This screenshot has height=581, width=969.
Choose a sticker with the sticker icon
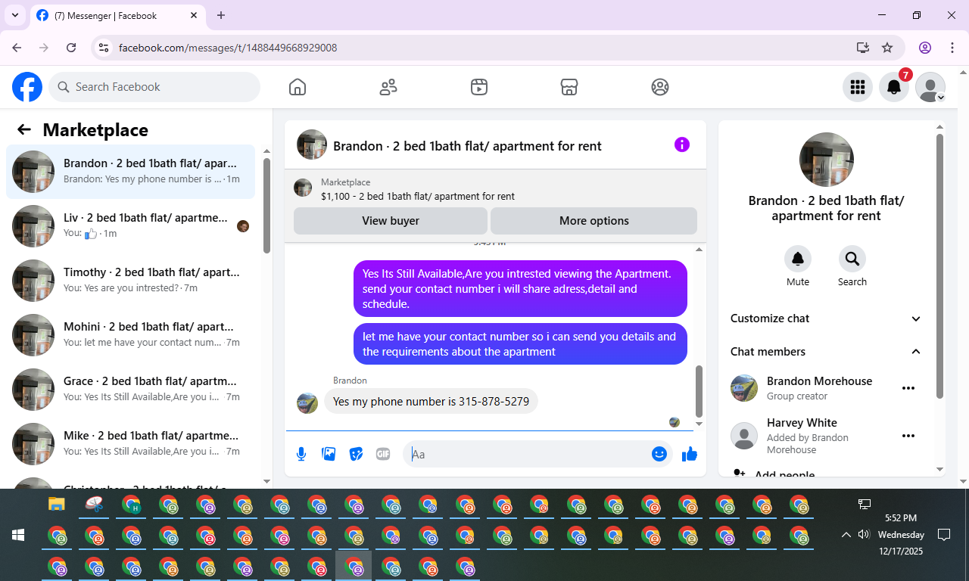click(x=356, y=454)
